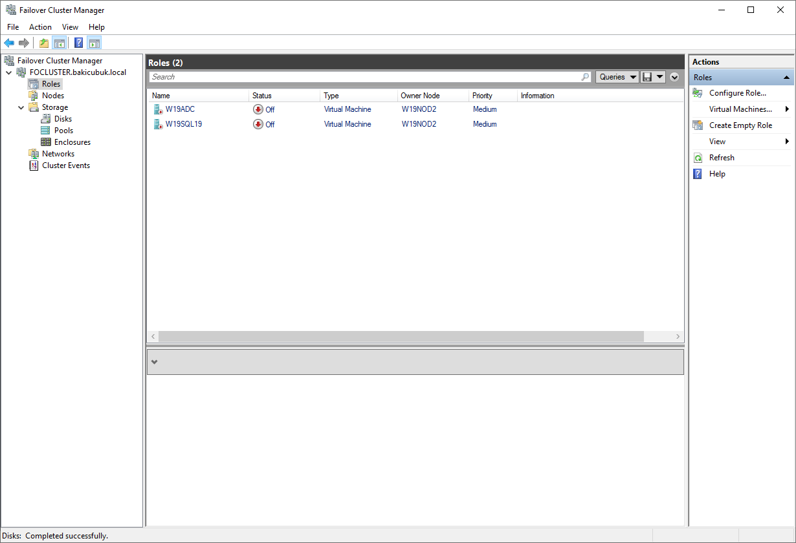The height and width of the screenshot is (543, 796).
Task: Click the blue Help toolbar icon
Action: tap(79, 43)
